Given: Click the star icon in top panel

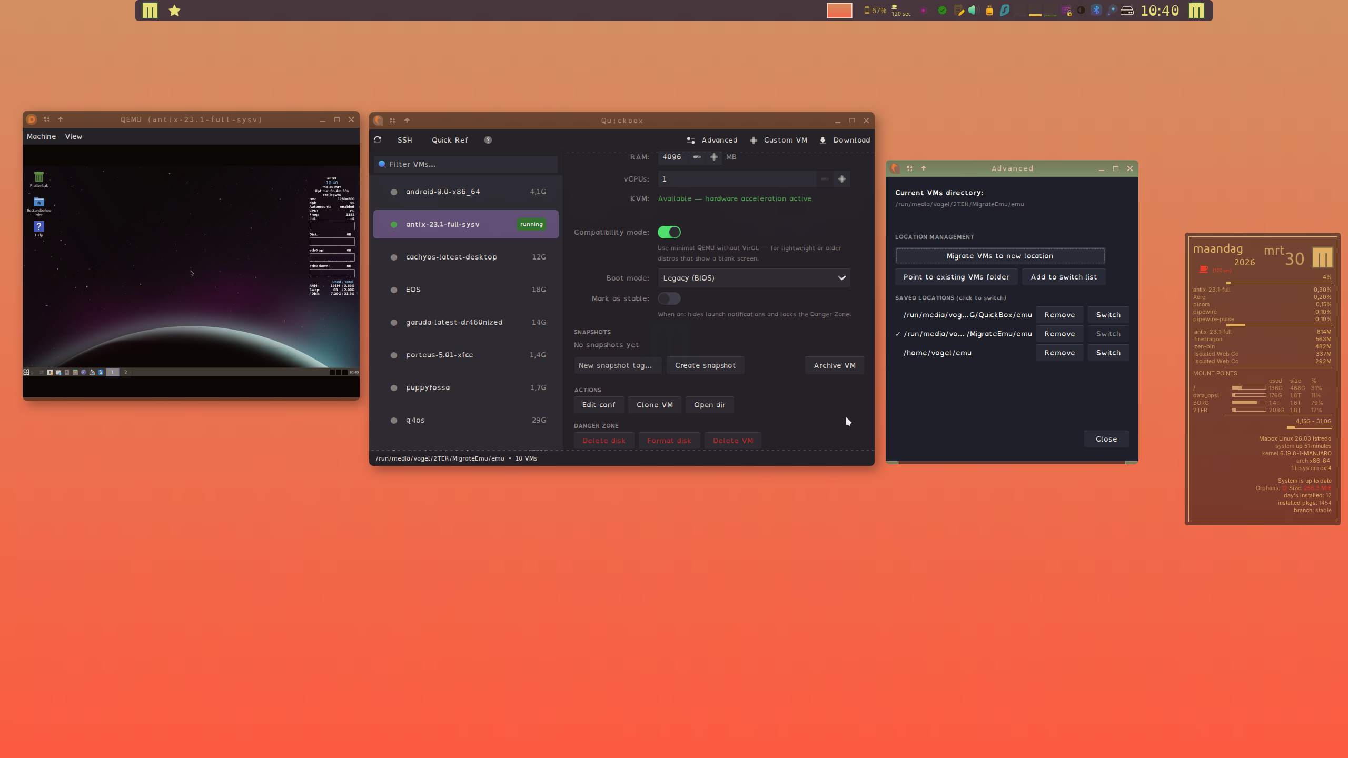Looking at the screenshot, I should [174, 11].
